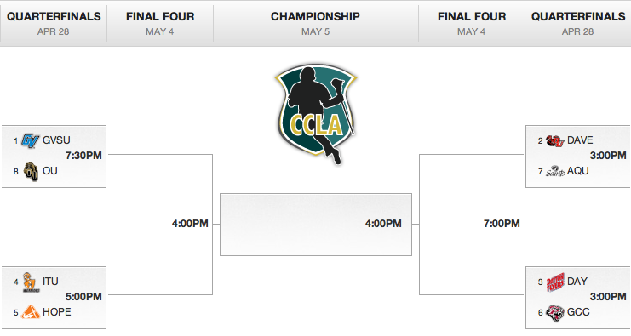
Task: Click the CCLA lacrosse shield logo
Action: [x=316, y=114]
